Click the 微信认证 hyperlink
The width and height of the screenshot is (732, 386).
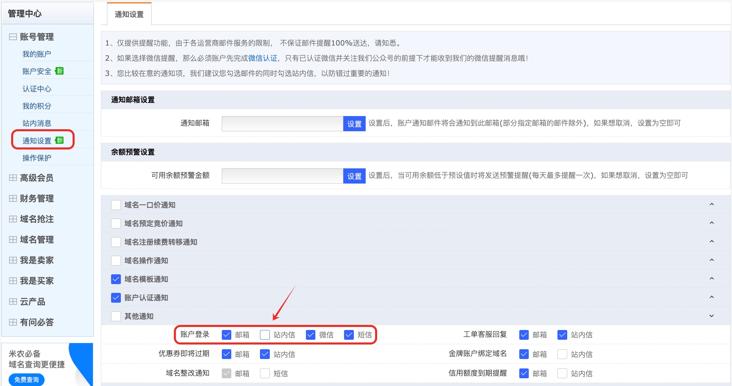click(x=262, y=58)
